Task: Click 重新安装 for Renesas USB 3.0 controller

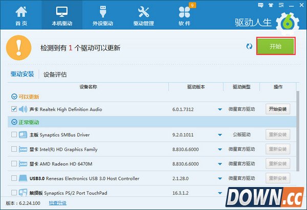Action: 278,178
